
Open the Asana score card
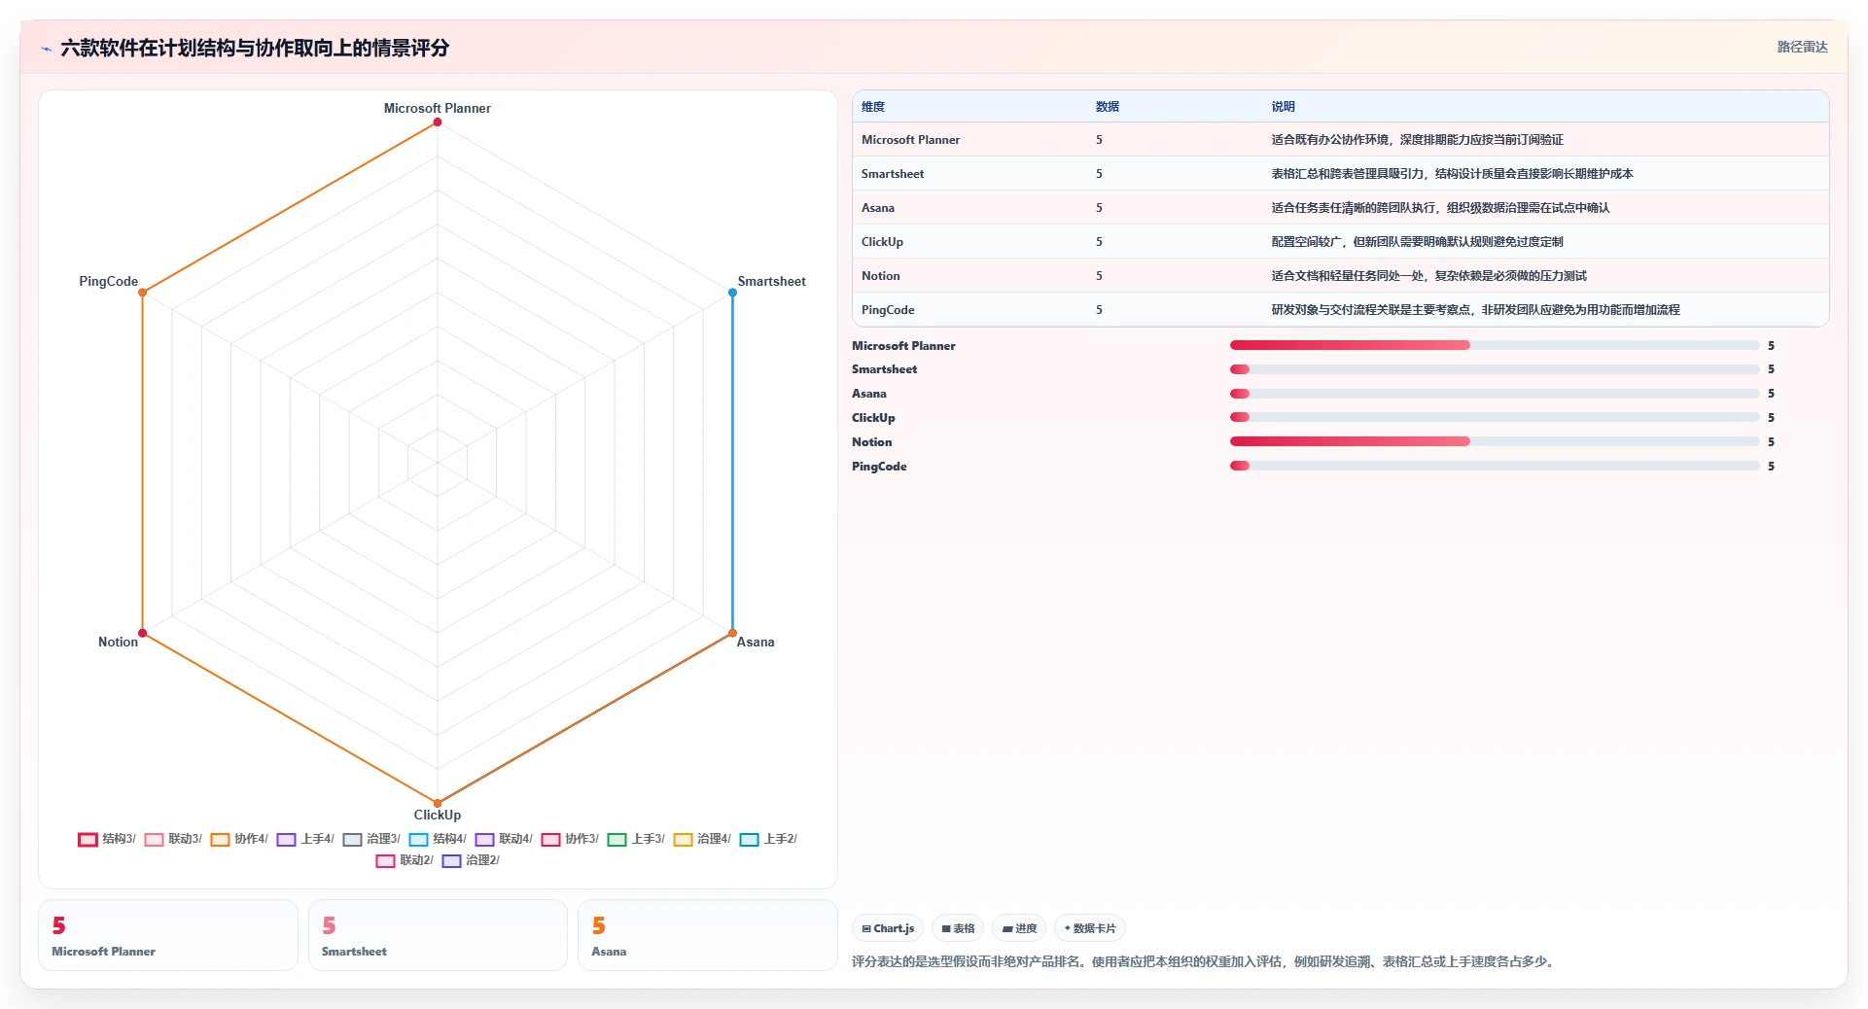tap(708, 935)
